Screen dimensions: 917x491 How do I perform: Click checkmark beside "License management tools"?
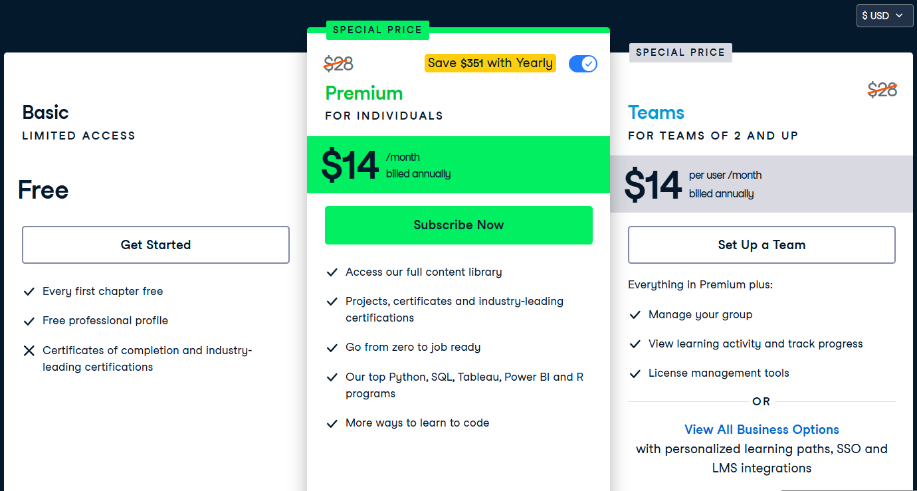(x=635, y=373)
